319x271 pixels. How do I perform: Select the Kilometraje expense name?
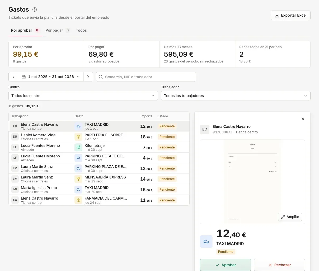(95, 146)
